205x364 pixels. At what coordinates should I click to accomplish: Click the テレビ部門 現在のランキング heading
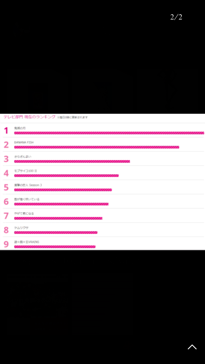(29, 117)
